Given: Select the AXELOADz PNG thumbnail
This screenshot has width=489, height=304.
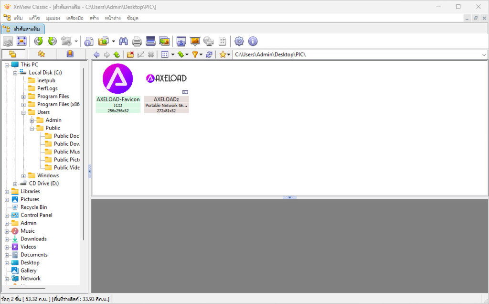Looking at the screenshot, I should point(166,87).
